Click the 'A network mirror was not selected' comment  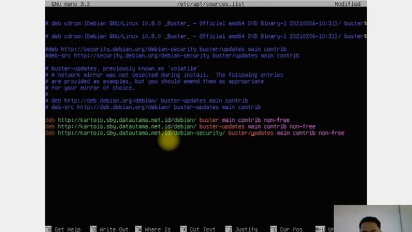coord(164,75)
